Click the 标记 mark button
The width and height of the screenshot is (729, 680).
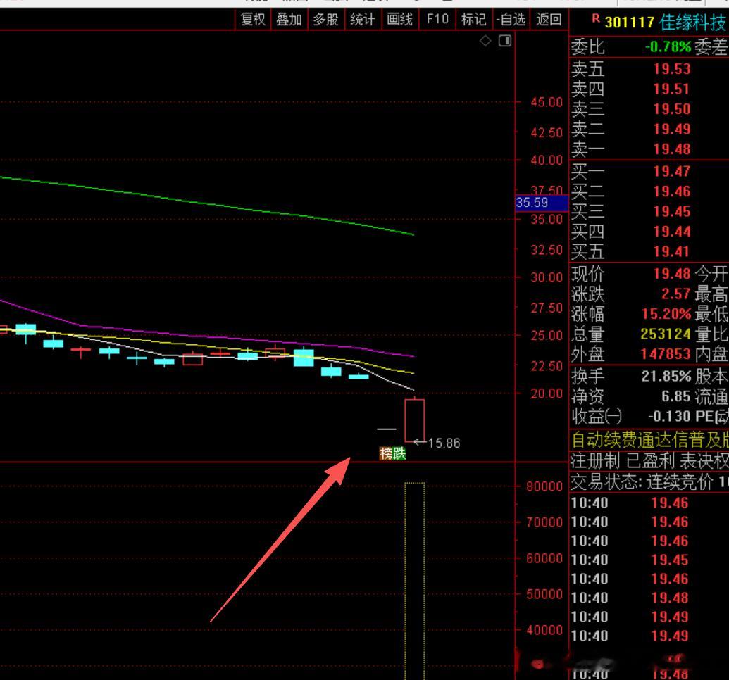coord(474,20)
